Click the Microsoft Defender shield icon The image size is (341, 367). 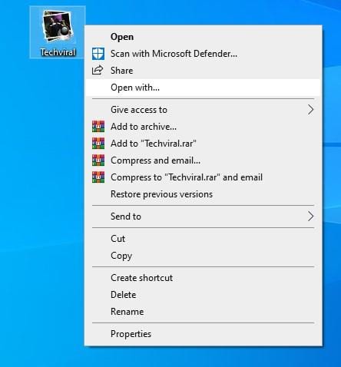coord(98,54)
